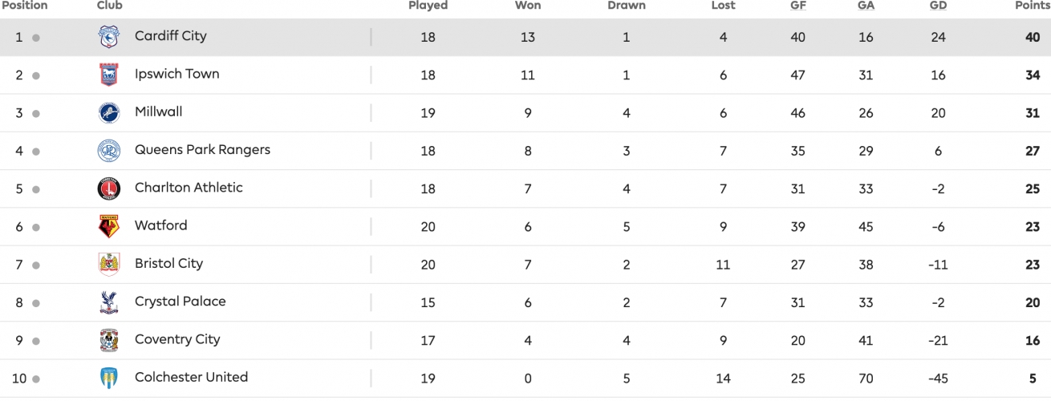Click the GD column header
This screenshot has width=1051, height=401.
click(938, 6)
